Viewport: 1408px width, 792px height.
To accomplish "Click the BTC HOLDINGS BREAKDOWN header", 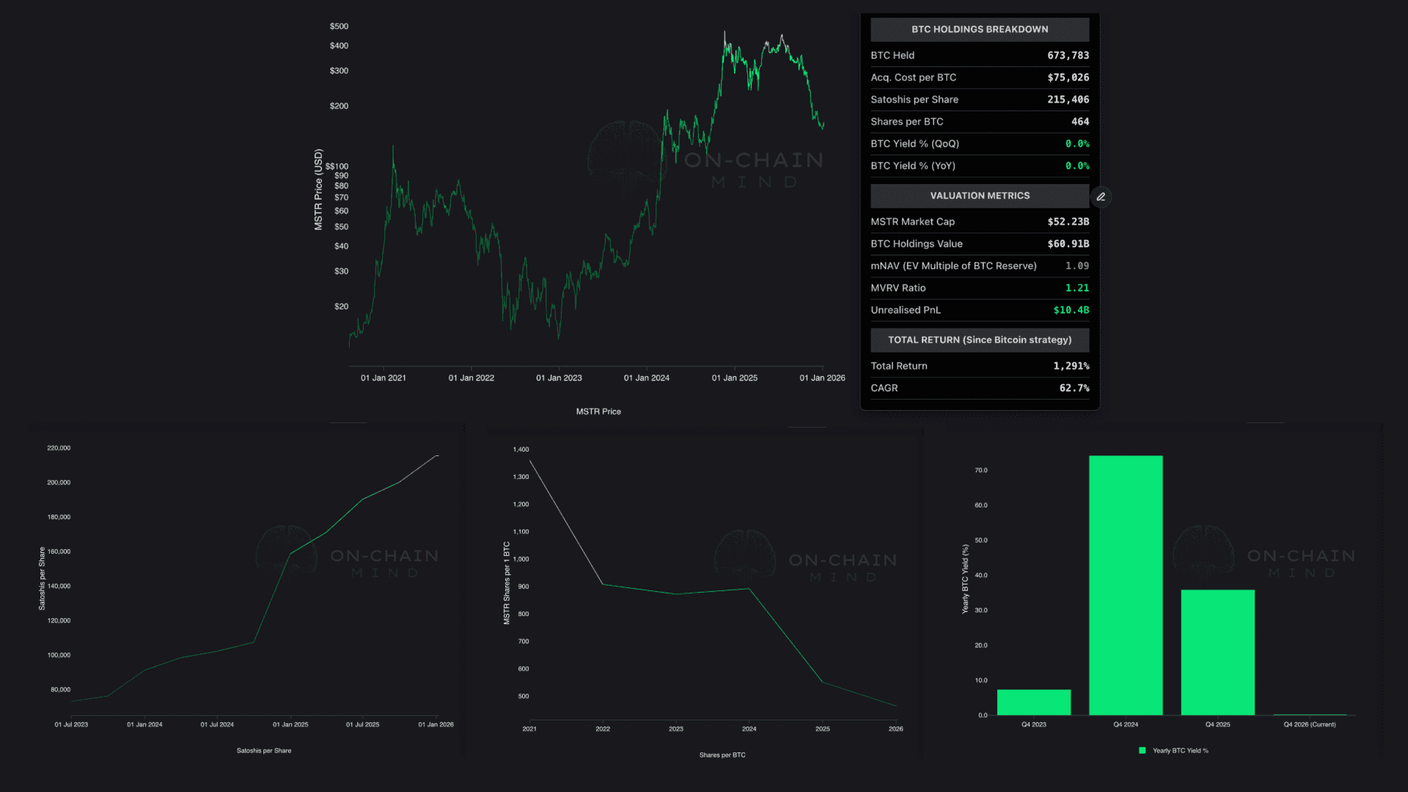I will (x=979, y=29).
